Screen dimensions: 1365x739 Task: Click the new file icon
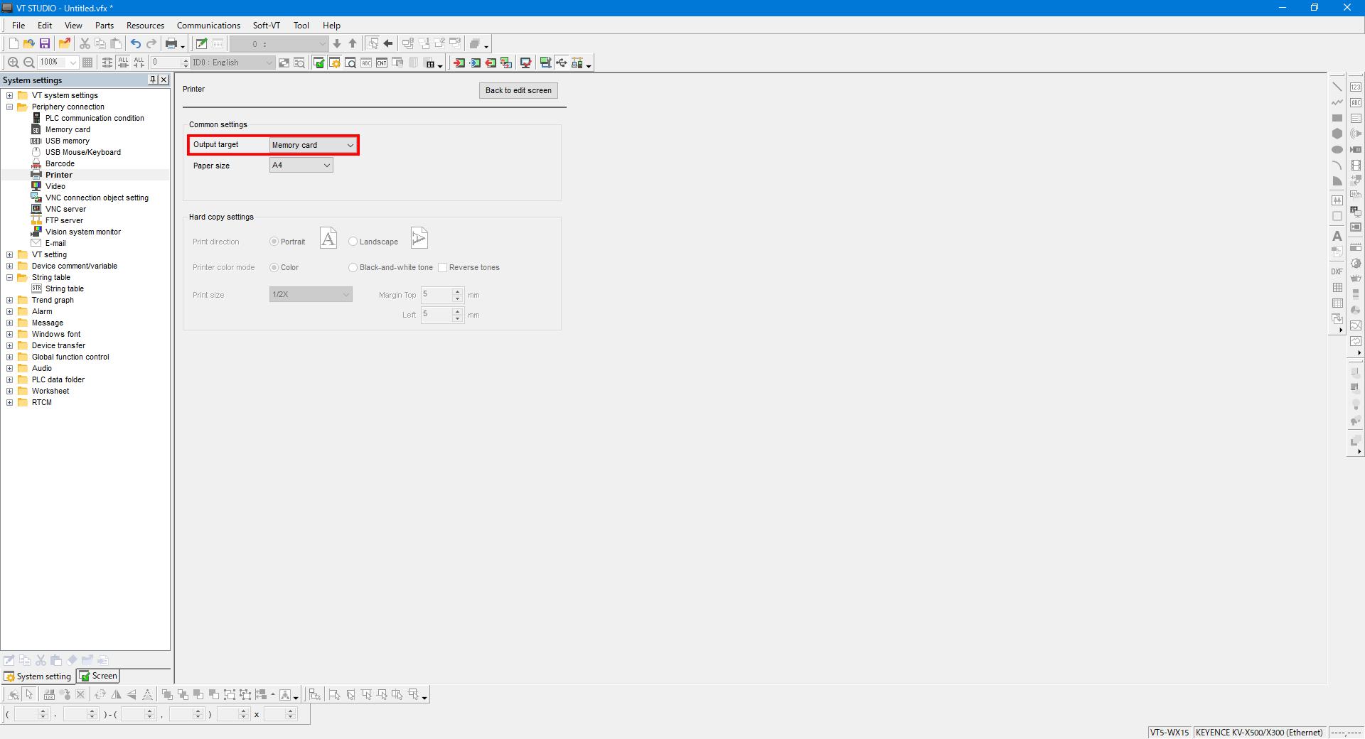pos(14,44)
